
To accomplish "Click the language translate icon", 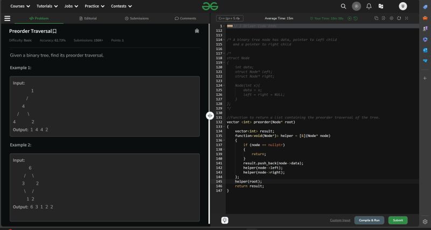I will click(x=381, y=6).
